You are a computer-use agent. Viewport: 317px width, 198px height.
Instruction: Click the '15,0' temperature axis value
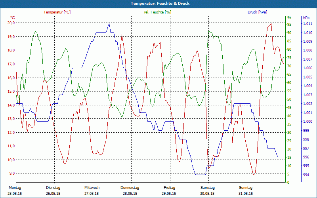click(x=11, y=91)
